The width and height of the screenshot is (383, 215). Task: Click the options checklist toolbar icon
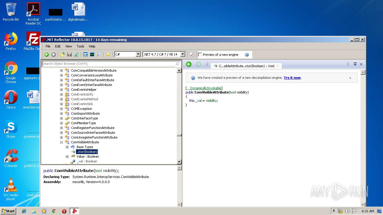click(192, 54)
